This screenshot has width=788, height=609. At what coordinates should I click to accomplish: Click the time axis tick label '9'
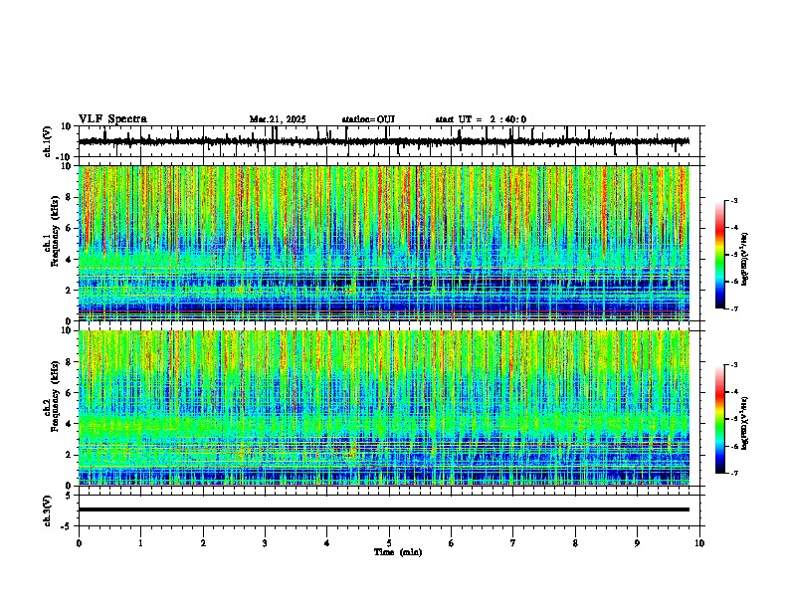click(x=637, y=543)
